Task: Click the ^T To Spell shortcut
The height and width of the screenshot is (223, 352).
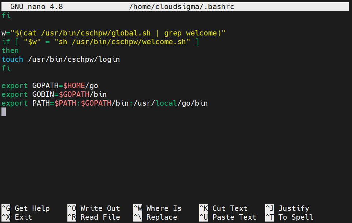Action: coord(289,217)
